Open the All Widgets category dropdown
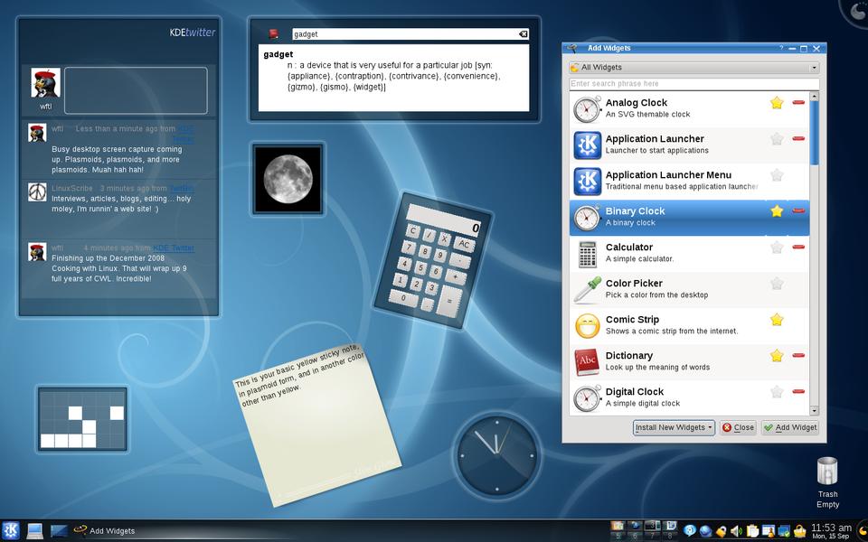Image resolution: width=868 pixels, height=542 pixels. tap(693, 68)
